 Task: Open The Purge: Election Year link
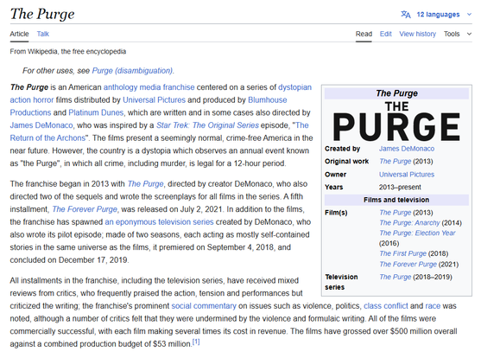pyautogui.click(x=417, y=233)
